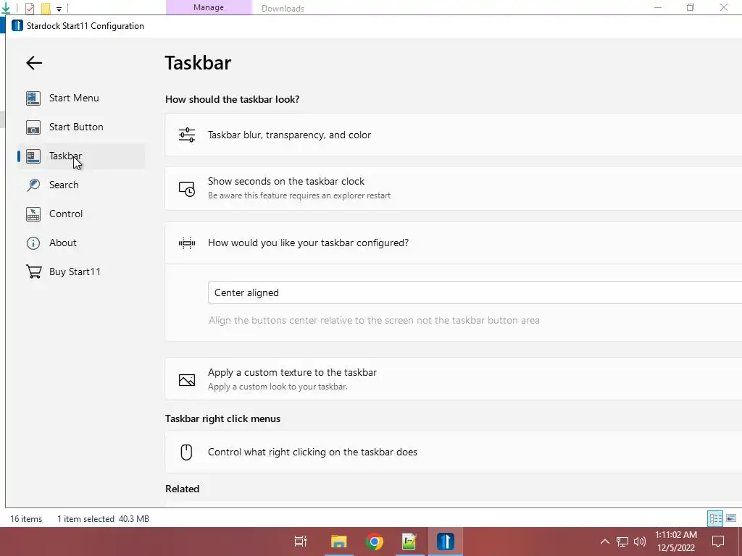Click the clock date and time in tray
This screenshot has height=556, width=742.
coord(676,542)
